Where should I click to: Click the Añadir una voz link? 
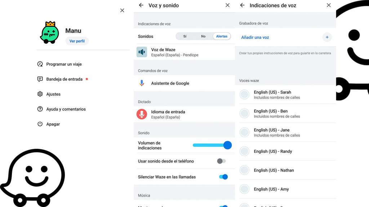click(255, 37)
